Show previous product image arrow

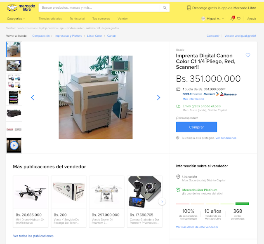[x=33, y=97]
